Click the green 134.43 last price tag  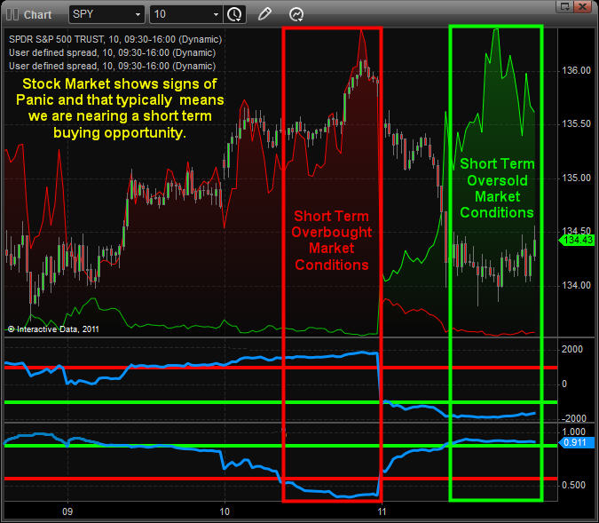(x=577, y=240)
